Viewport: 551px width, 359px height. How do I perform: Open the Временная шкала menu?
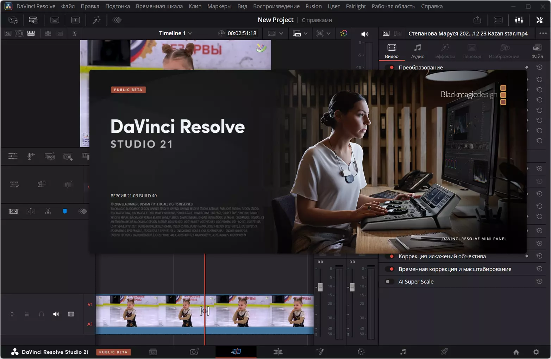(x=159, y=6)
